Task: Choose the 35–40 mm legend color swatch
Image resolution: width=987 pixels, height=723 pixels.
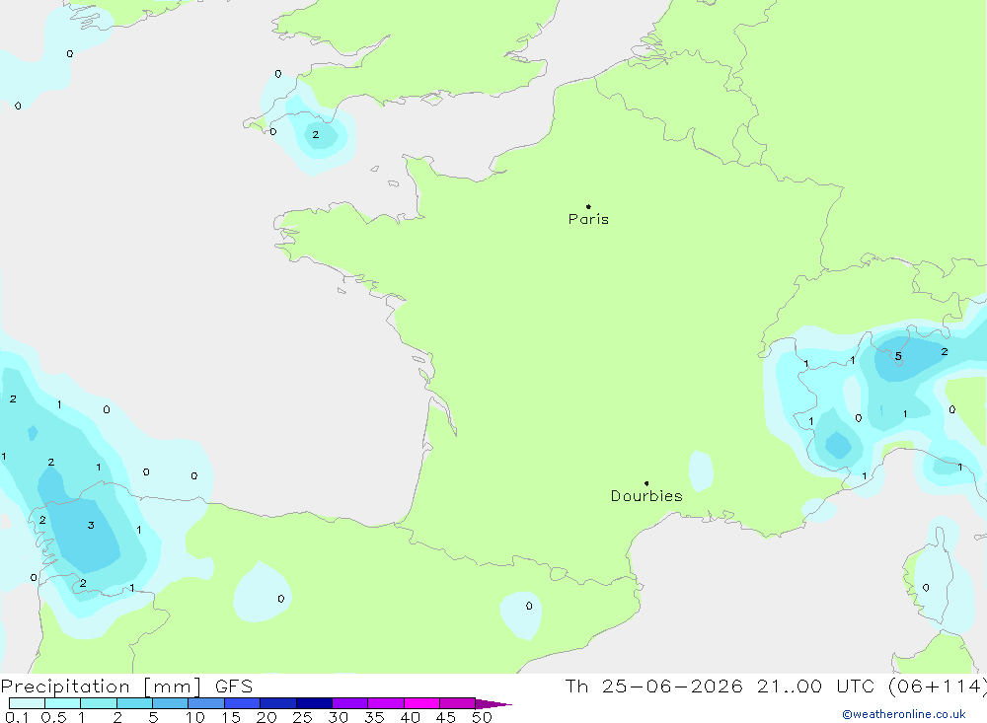Action: point(385,703)
